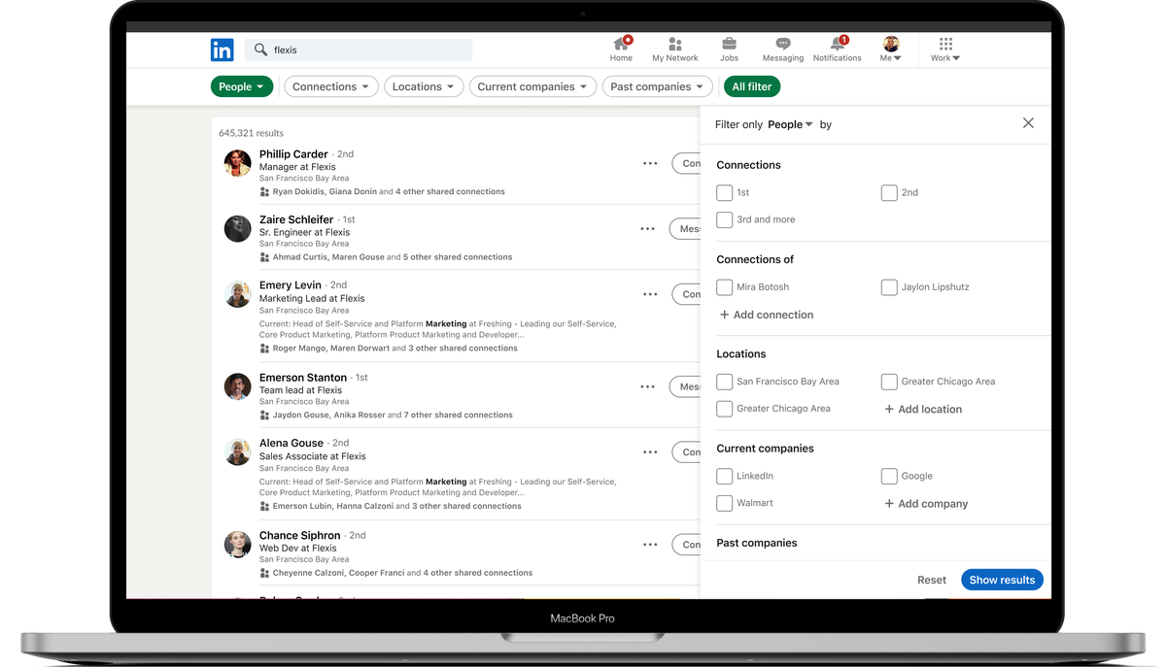1166x668 pixels.
Task: Click 'Sr. Engineer at Flexis' text
Action: pos(305,232)
